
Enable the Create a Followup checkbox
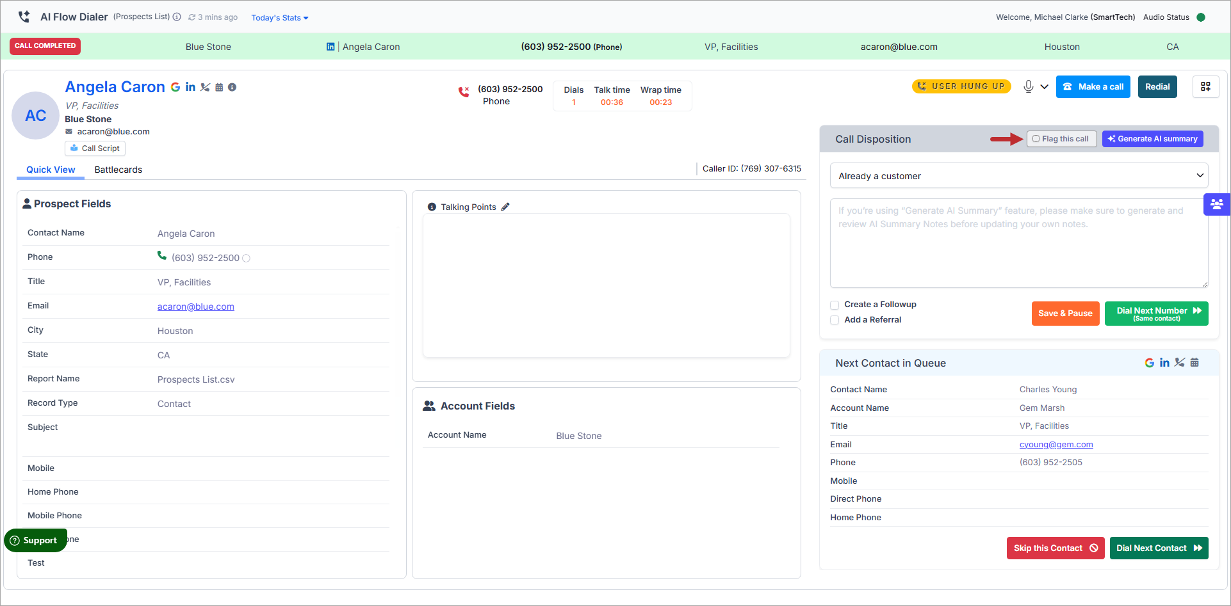(835, 305)
